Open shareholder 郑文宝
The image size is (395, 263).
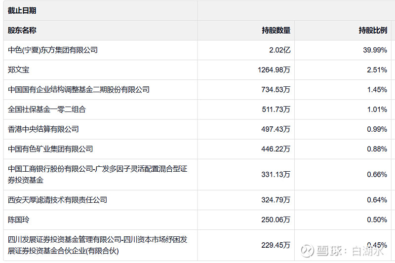(x=18, y=70)
